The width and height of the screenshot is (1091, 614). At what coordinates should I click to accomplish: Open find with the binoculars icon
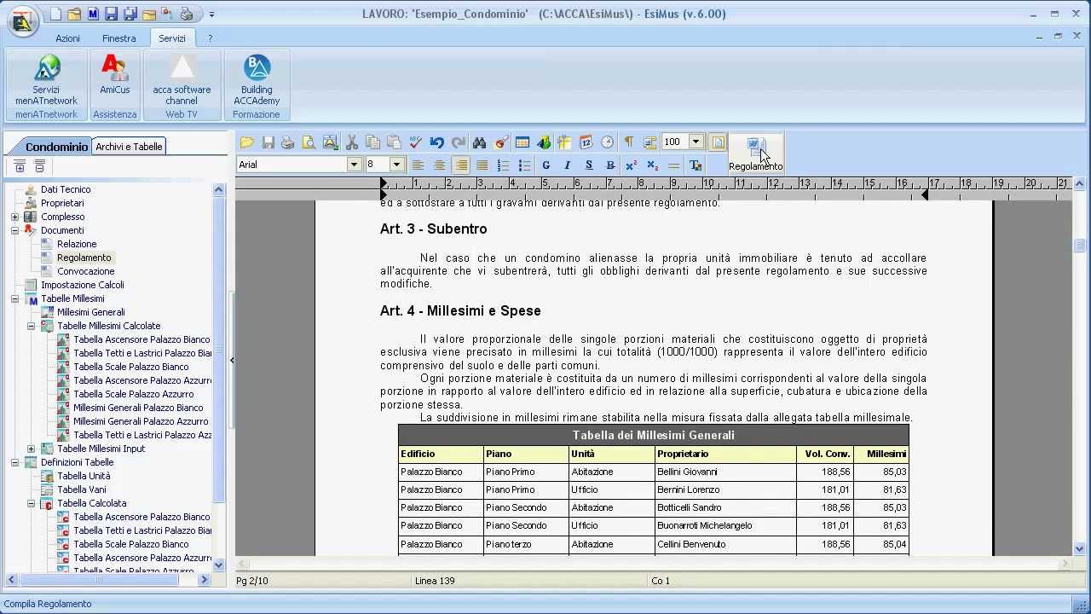(479, 142)
